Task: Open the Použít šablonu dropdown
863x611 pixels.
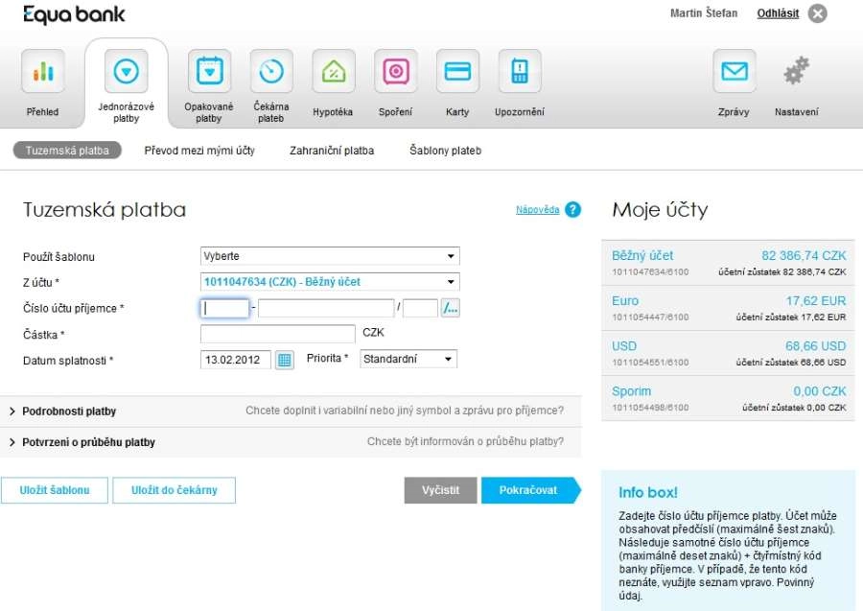Action: [330, 256]
